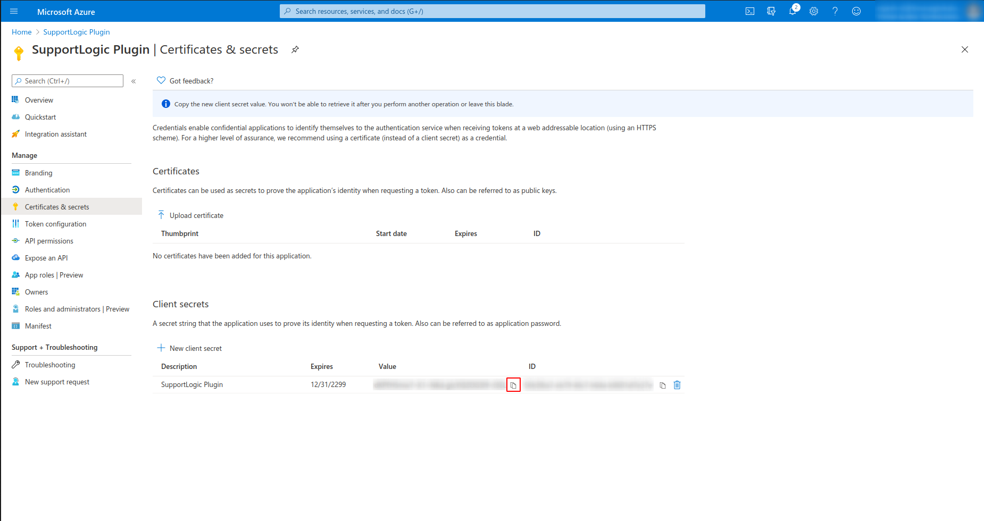Copy the client secret value
Image resolution: width=984 pixels, height=521 pixels.
click(513, 385)
